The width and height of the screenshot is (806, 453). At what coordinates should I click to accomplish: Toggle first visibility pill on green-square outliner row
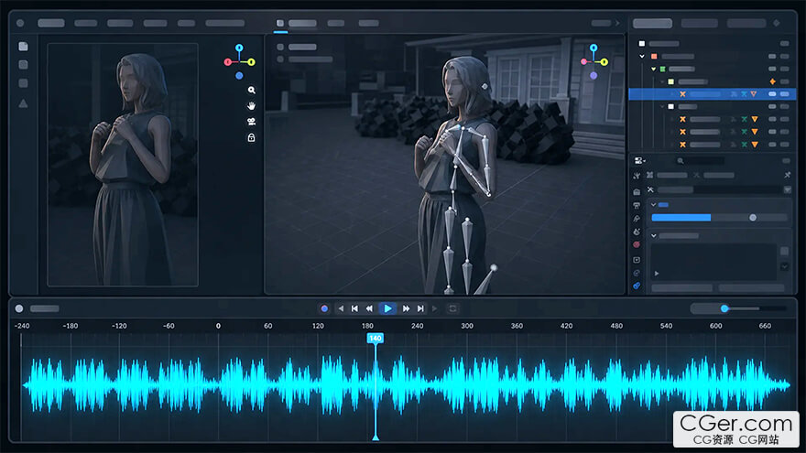[x=772, y=69]
